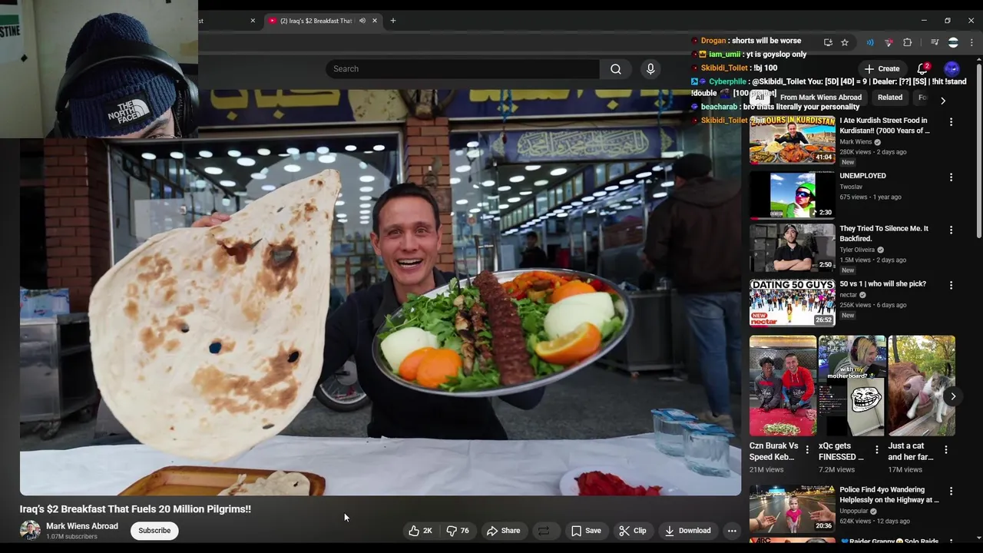Save the video to a playlist

coord(586,531)
